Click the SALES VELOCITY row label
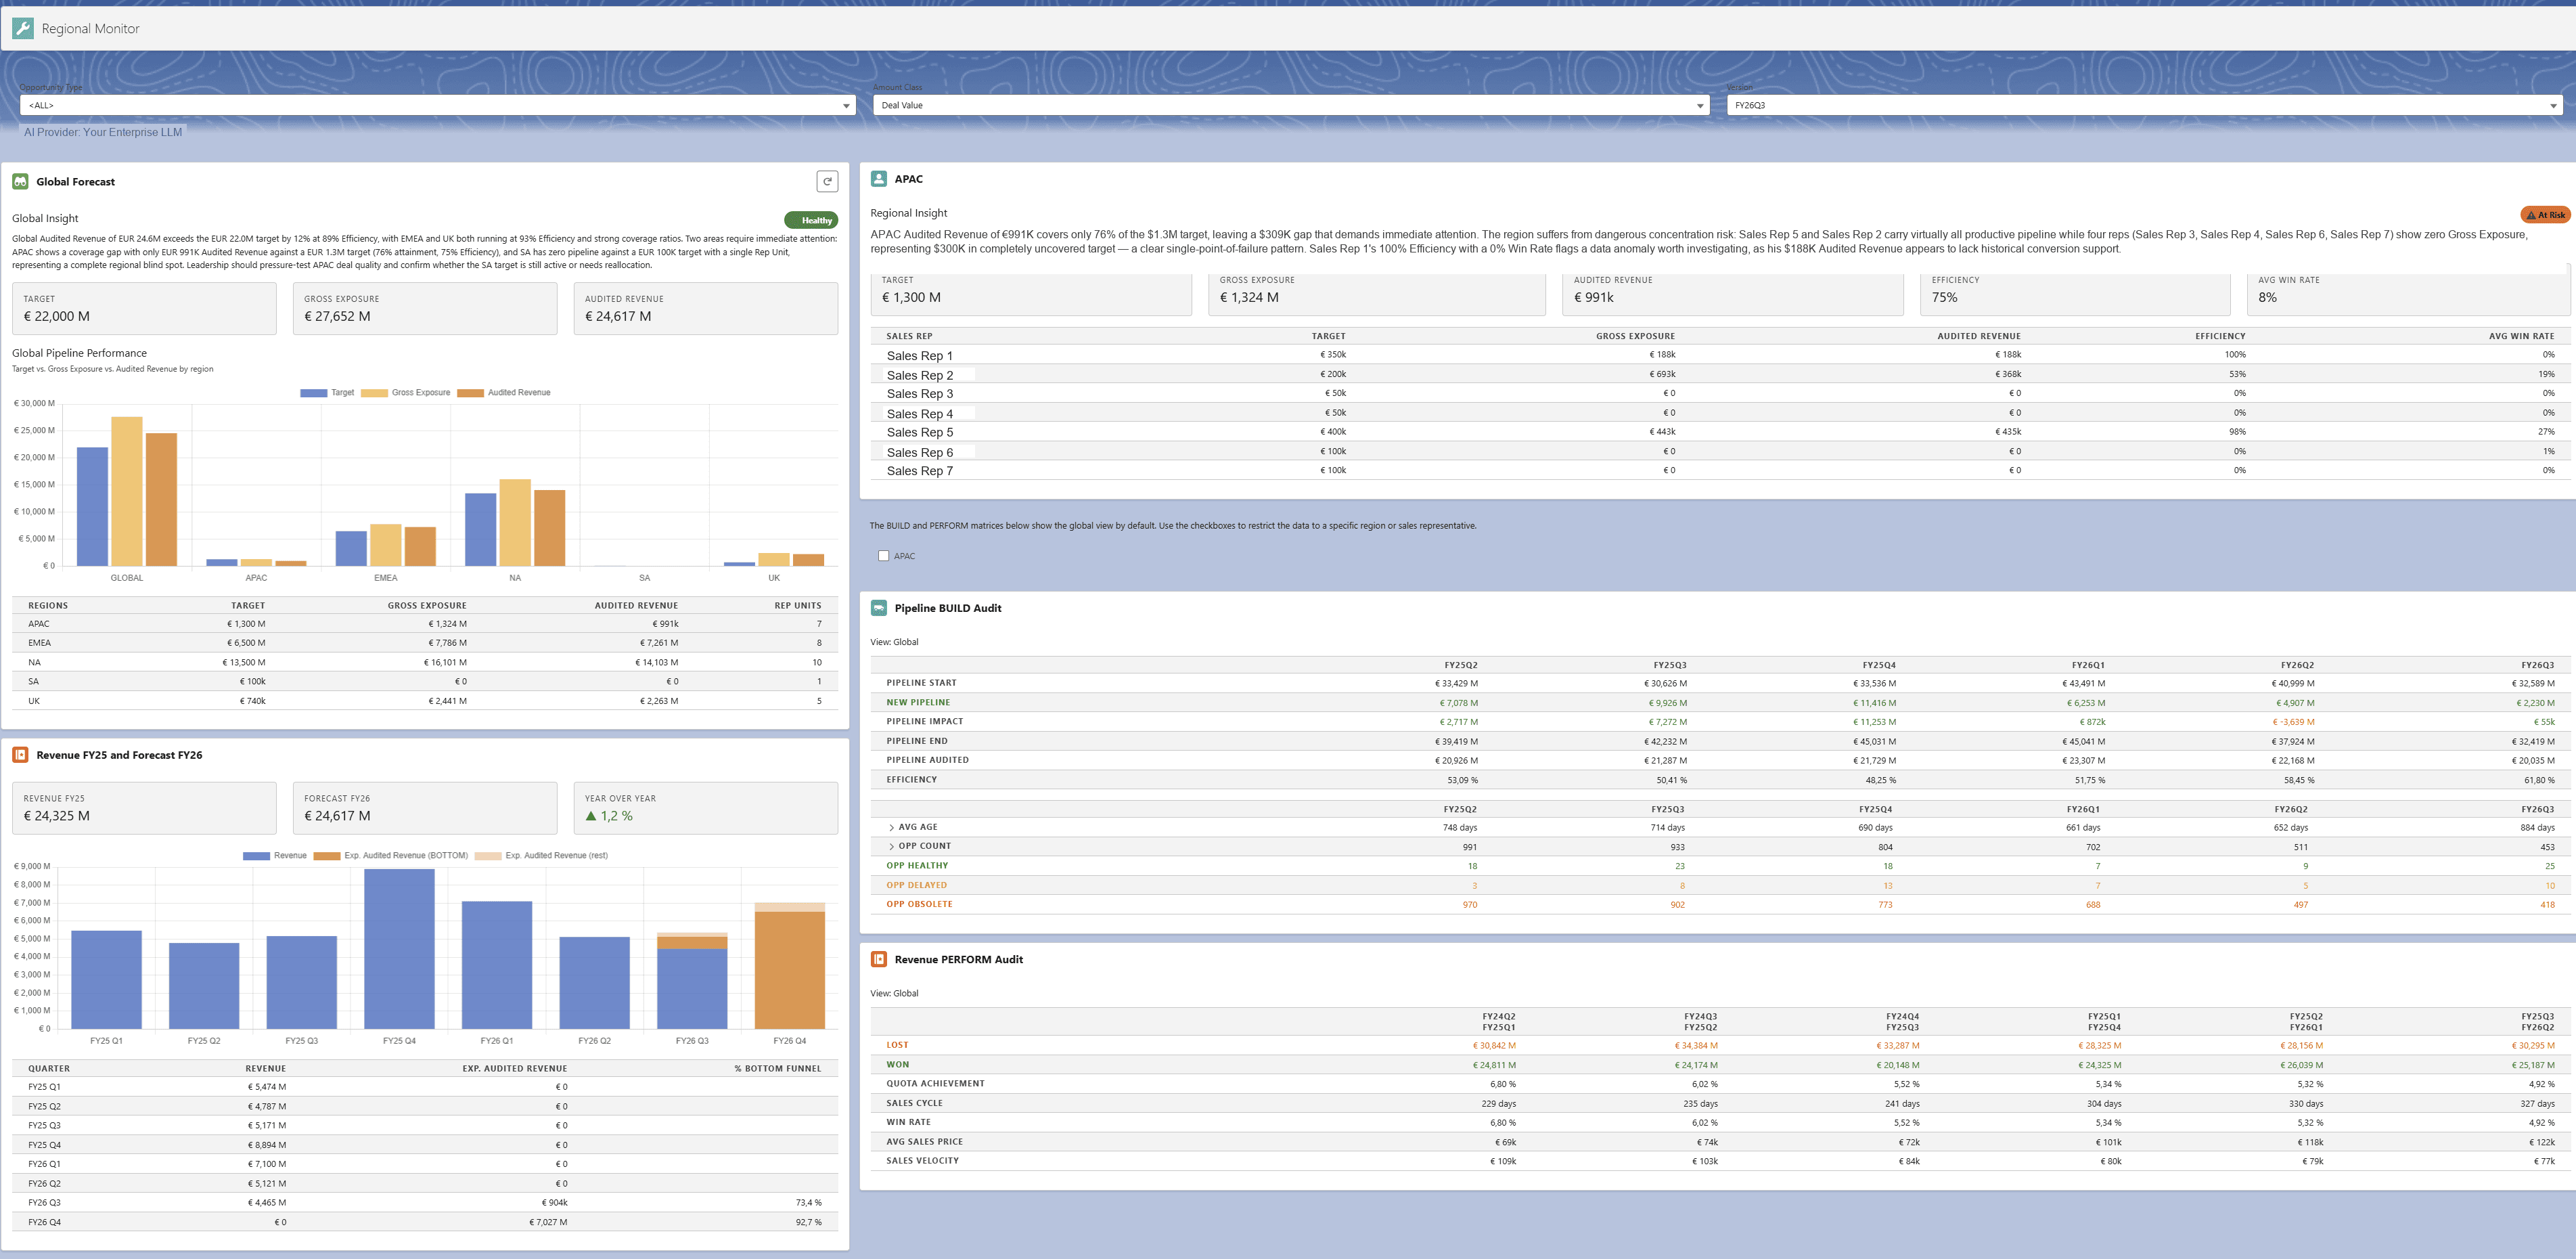Screen dimensions: 2576x1259 coord(922,1161)
